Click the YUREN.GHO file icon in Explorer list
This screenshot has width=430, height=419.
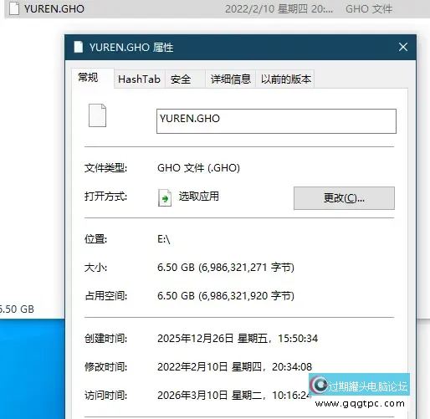point(14,8)
